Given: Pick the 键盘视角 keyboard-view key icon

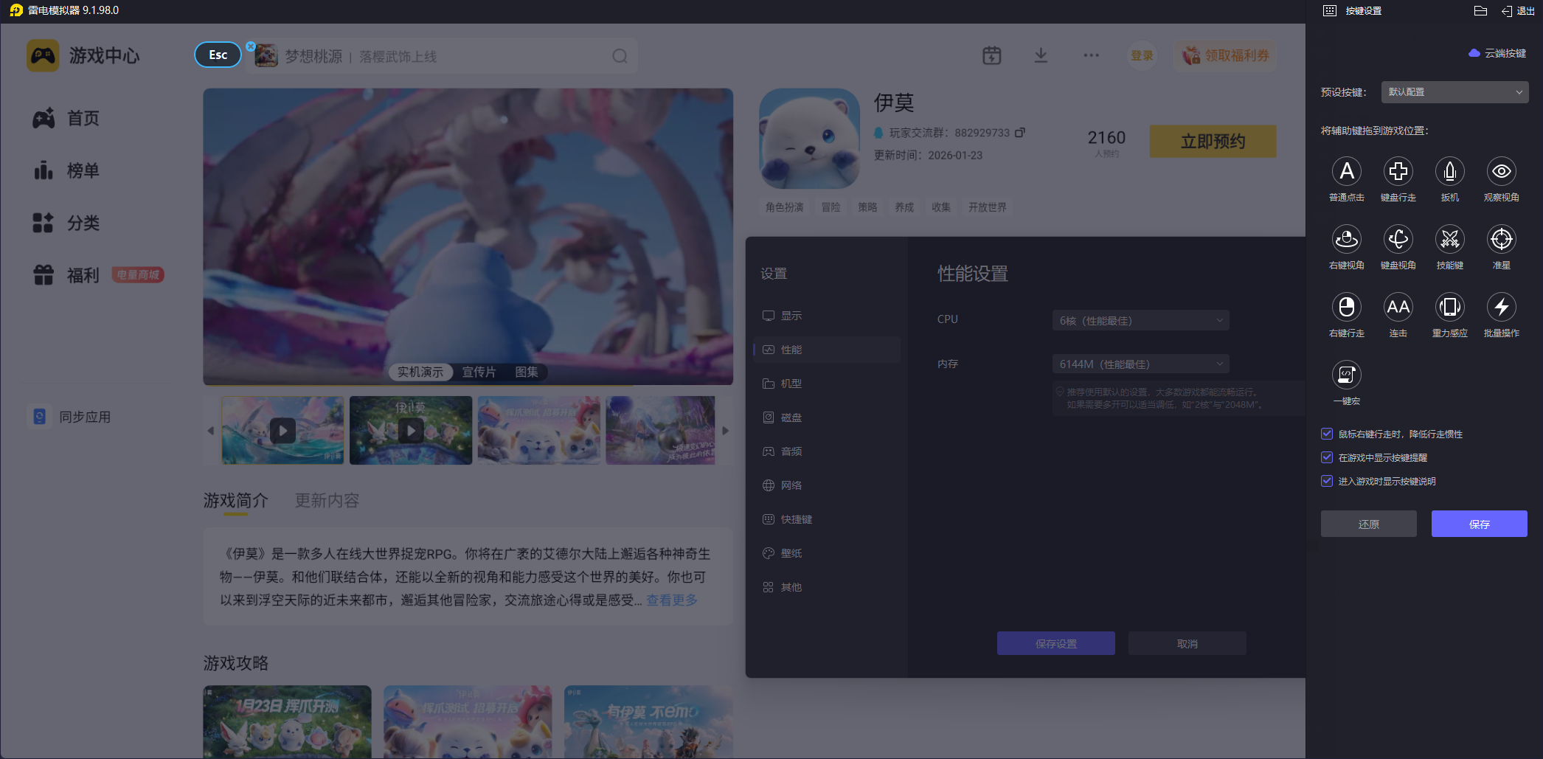Looking at the screenshot, I should click(1398, 239).
